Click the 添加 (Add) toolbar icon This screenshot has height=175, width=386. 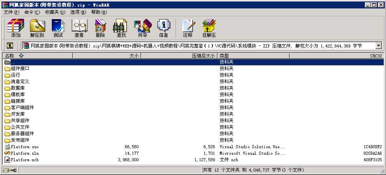coord(15,28)
